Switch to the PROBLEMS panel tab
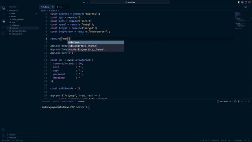252x142 pixels. coord(46,101)
